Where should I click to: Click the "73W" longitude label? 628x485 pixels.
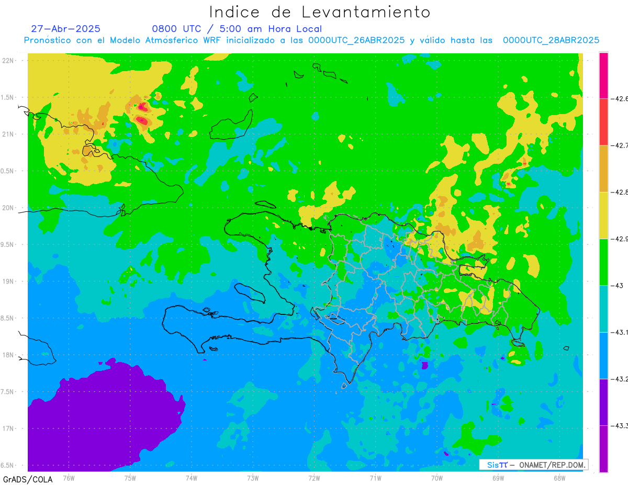pyautogui.click(x=253, y=477)
